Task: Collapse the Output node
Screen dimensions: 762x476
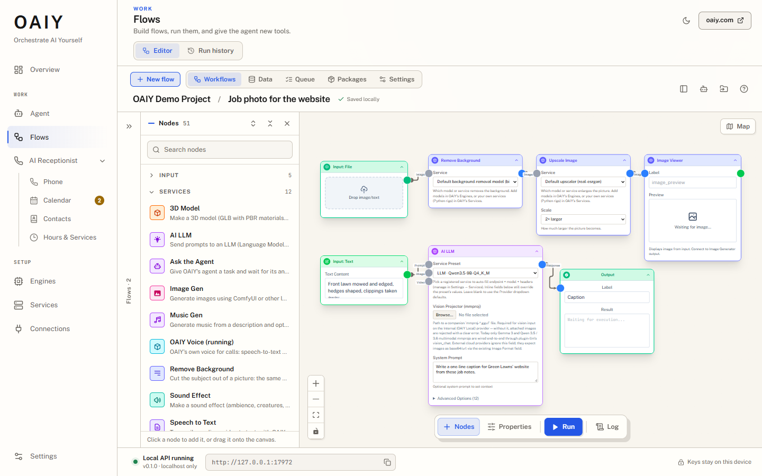Action: tap(648, 275)
